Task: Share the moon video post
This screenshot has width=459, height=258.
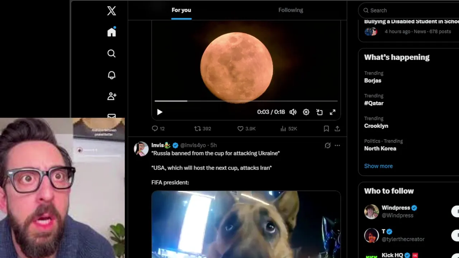Action: 337,129
